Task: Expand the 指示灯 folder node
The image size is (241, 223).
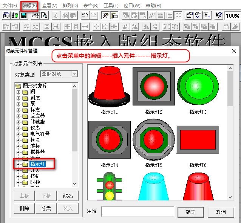Action: [18, 164]
